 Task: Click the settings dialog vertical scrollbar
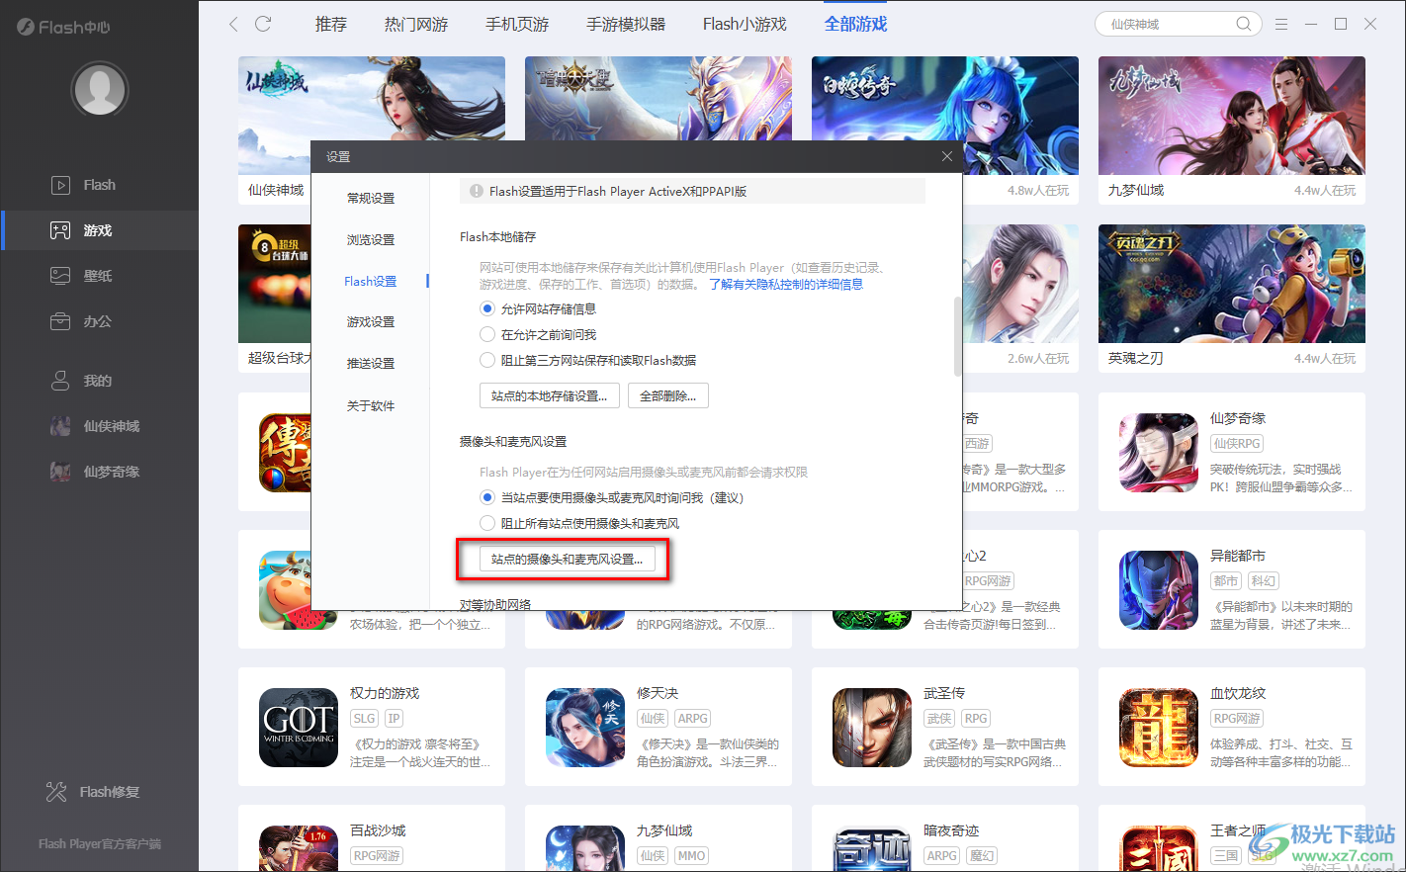pyautogui.click(x=957, y=336)
